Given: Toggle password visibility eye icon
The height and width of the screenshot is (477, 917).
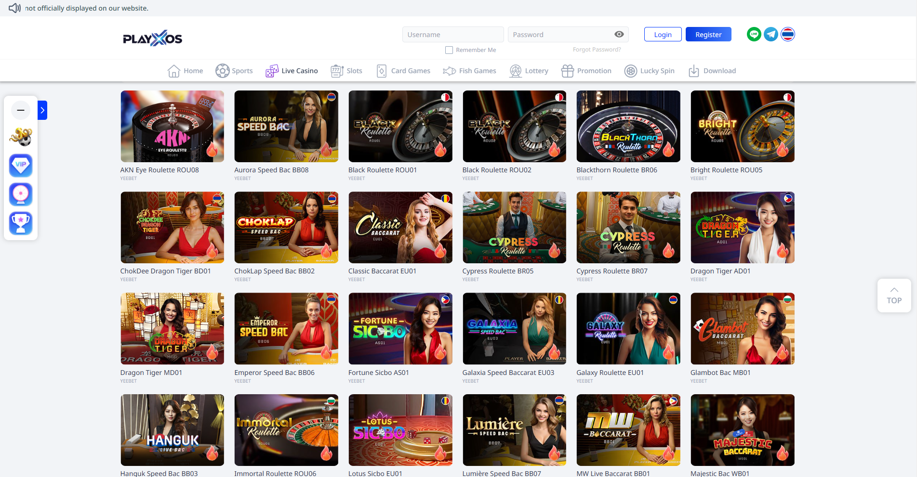Looking at the screenshot, I should click(619, 34).
